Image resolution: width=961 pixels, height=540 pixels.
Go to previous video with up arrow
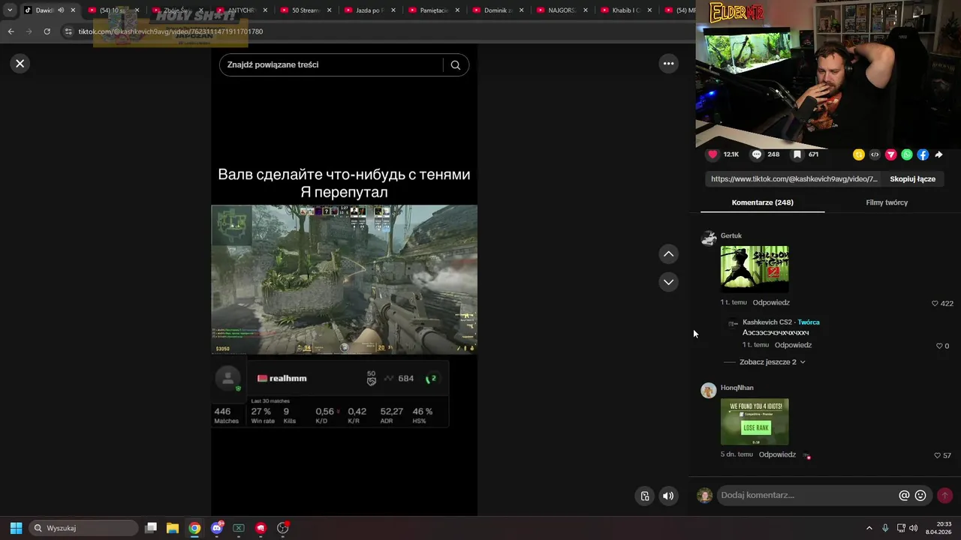click(668, 254)
